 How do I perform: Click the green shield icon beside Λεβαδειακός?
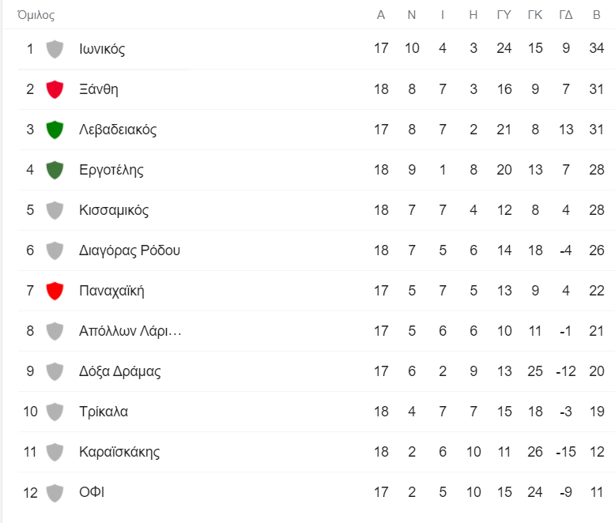coord(55,130)
